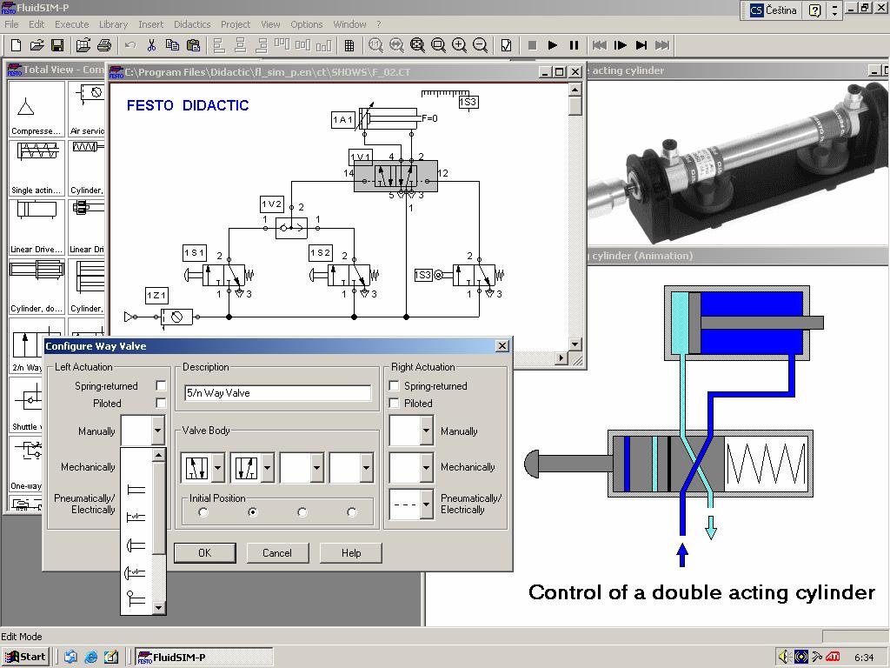
Task: Collapse the Left Actuation Manually dropdown
Action: (x=158, y=431)
